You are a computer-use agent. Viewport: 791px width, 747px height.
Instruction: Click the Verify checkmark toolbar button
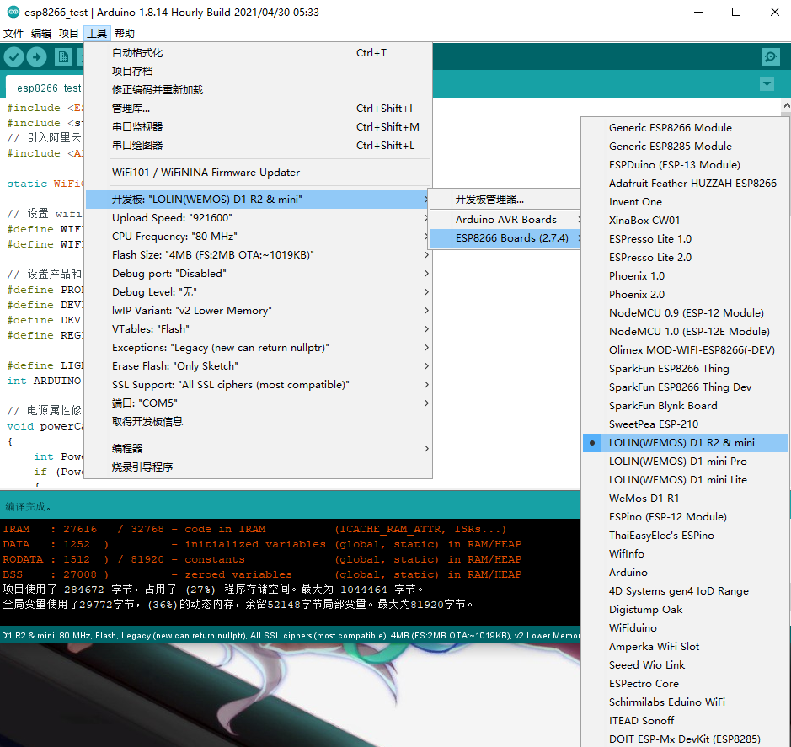pyautogui.click(x=14, y=57)
